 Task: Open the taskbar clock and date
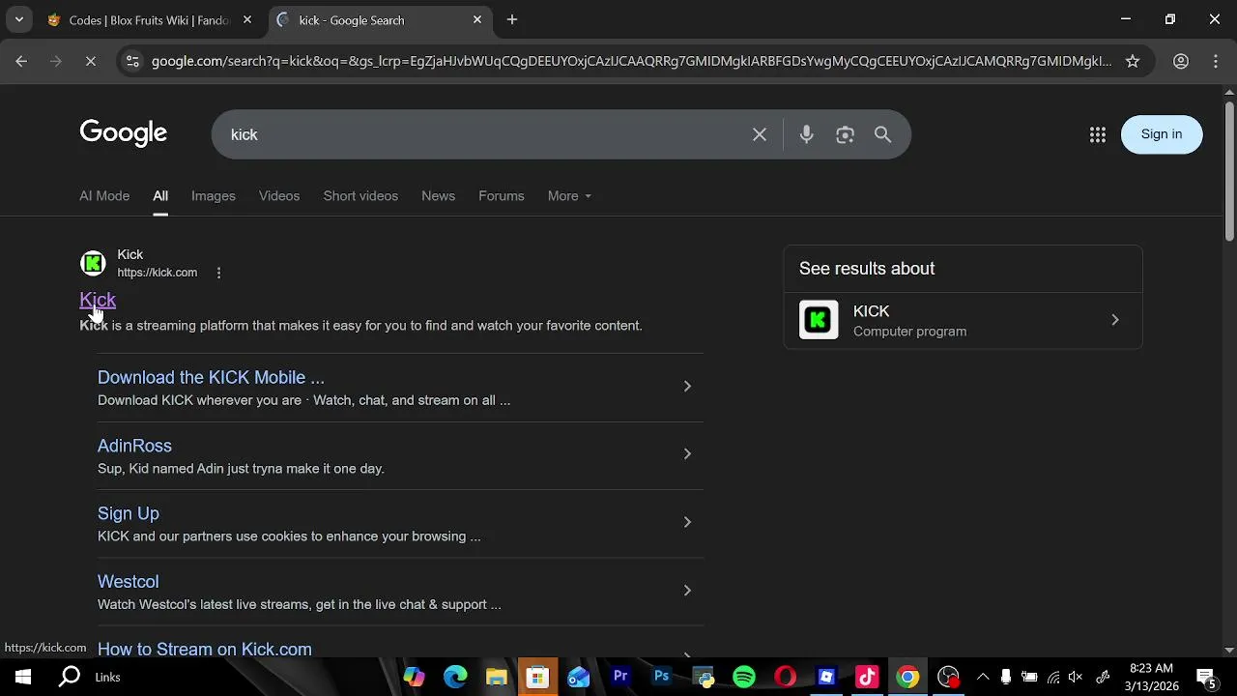(1151, 677)
